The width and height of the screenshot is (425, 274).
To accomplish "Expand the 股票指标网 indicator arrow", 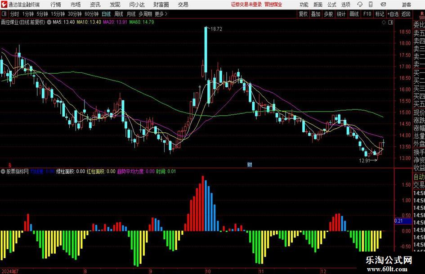I will 3,171.
